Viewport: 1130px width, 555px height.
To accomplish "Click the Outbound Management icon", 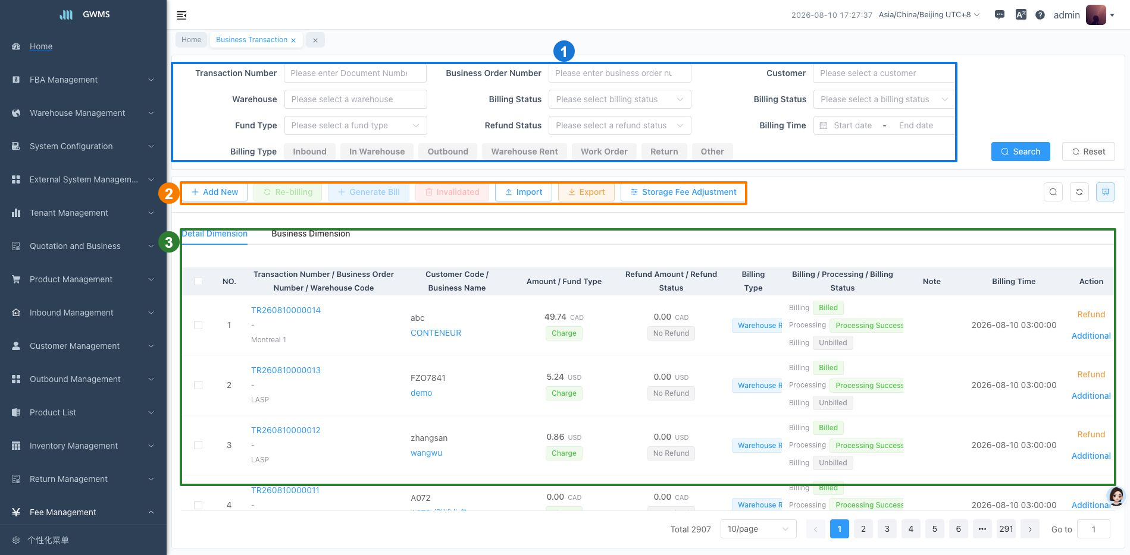I will [16, 379].
